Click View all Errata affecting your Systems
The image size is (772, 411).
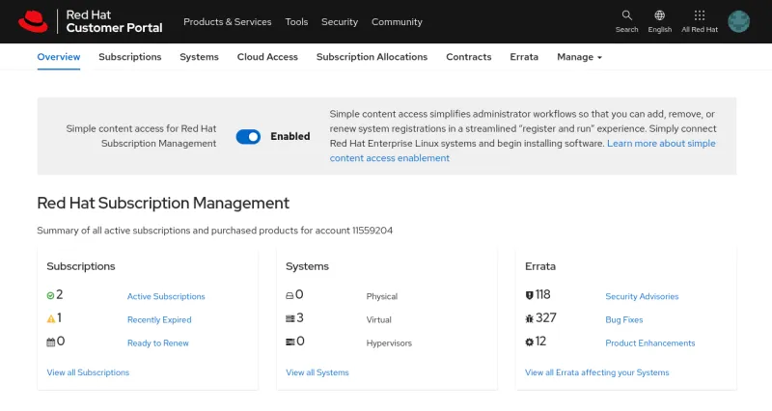[x=596, y=372]
